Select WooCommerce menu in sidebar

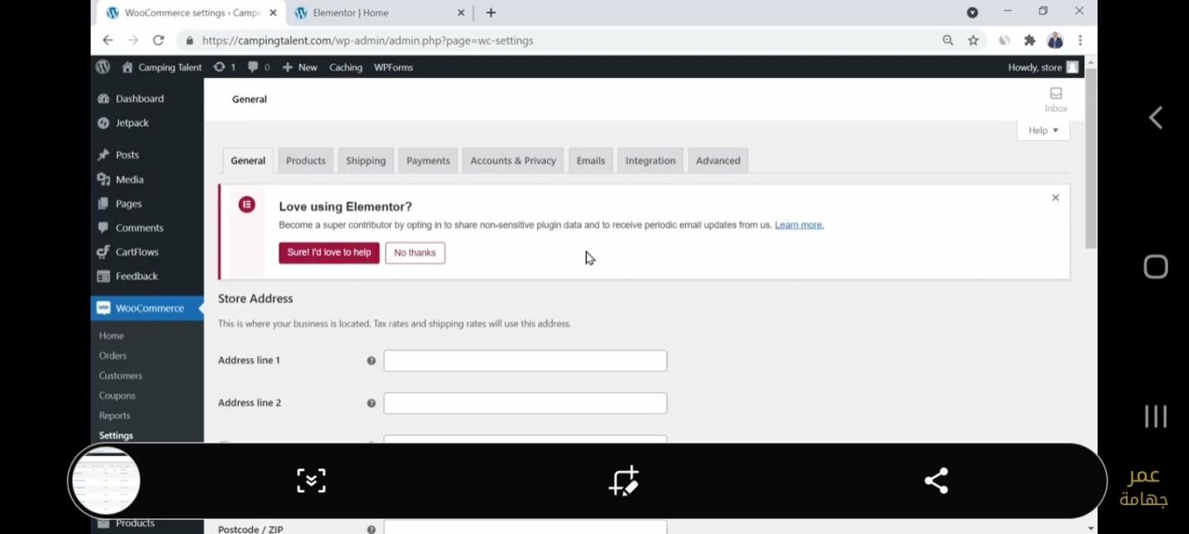click(x=147, y=308)
